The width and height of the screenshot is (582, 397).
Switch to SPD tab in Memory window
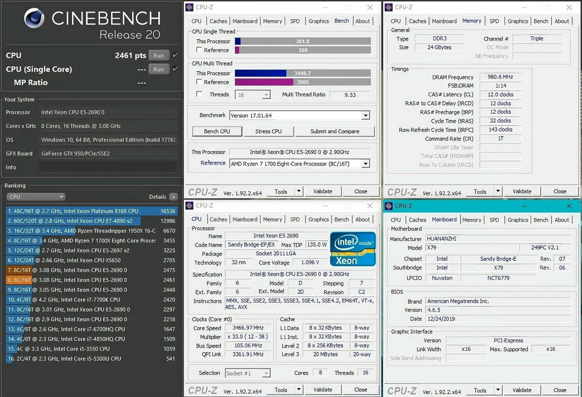[x=494, y=21]
